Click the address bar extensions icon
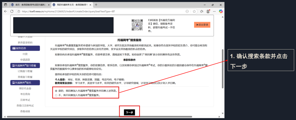 187,11
